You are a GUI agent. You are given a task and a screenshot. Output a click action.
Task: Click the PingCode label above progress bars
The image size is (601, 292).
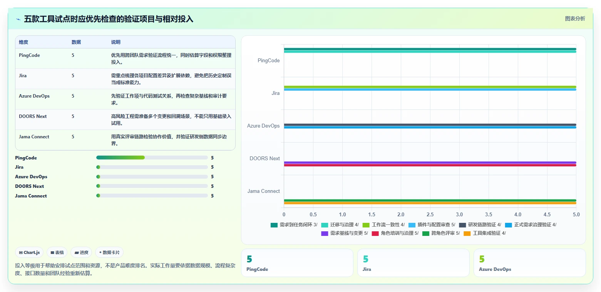pyautogui.click(x=26, y=158)
